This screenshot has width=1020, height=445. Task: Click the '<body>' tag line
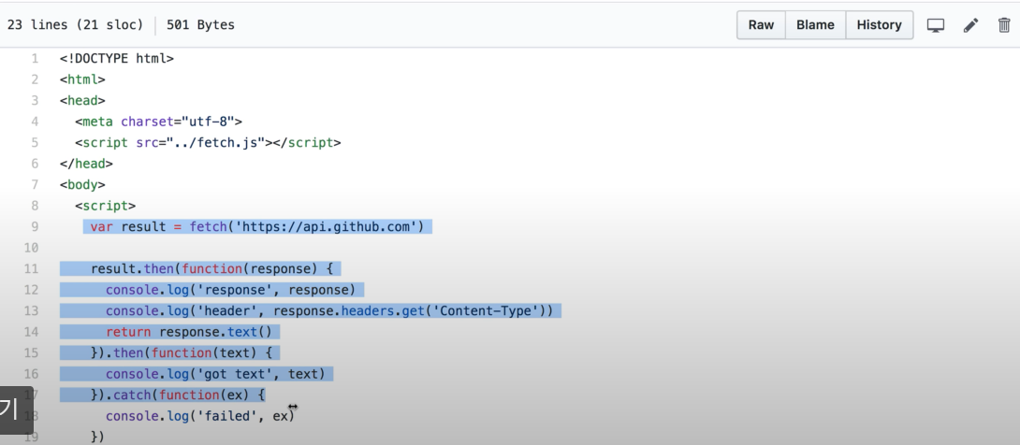(82, 184)
